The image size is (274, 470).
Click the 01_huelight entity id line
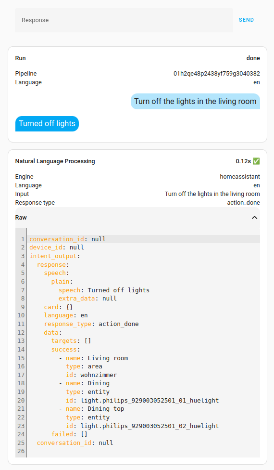coord(142,401)
